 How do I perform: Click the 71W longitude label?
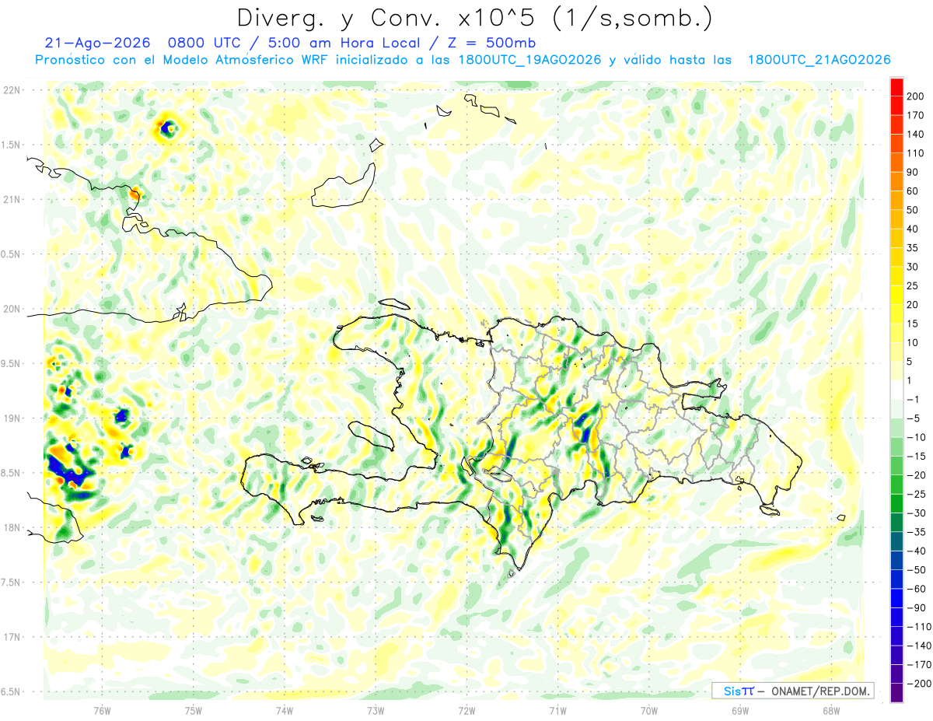tap(557, 710)
